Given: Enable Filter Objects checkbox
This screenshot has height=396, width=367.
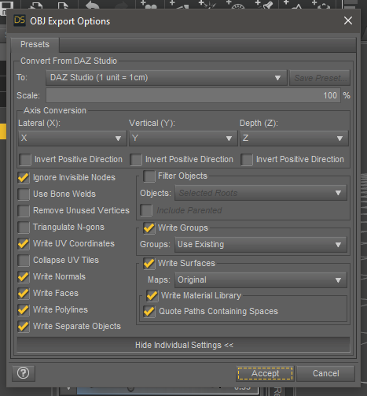Looking at the screenshot, I should coord(149,176).
